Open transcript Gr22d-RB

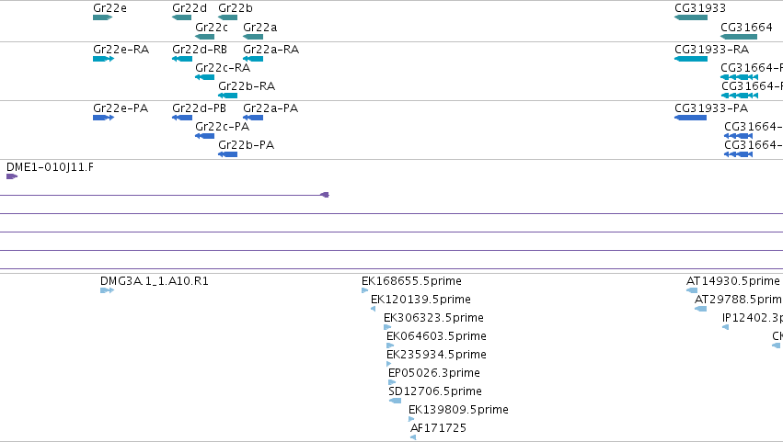[200, 50]
